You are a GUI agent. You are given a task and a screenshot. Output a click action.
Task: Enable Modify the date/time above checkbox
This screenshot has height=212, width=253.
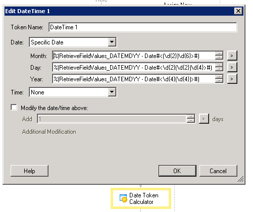14,108
